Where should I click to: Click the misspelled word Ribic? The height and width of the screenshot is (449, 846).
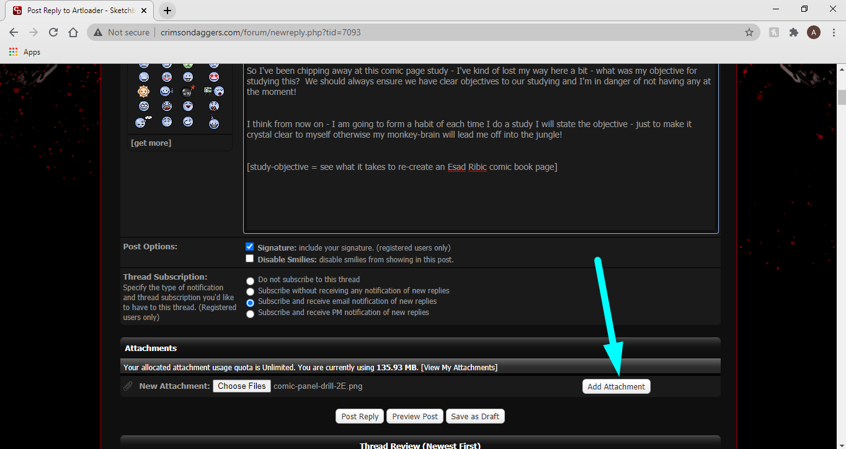coord(478,167)
